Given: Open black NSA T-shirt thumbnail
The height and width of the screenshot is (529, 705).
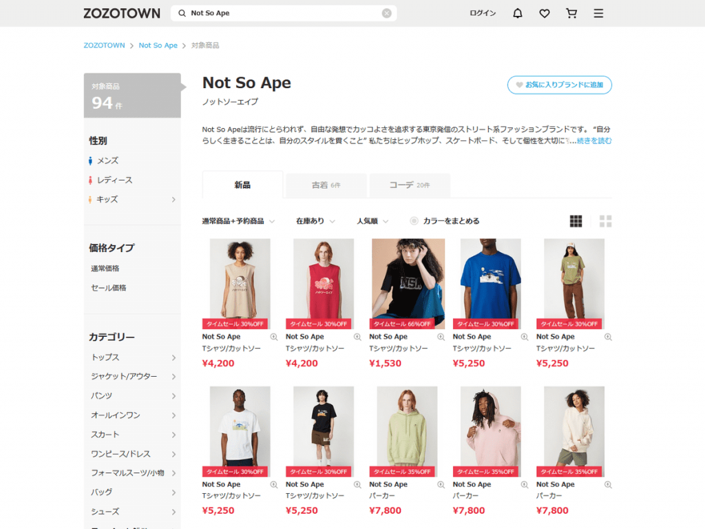Looking at the screenshot, I should click(x=408, y=284).
